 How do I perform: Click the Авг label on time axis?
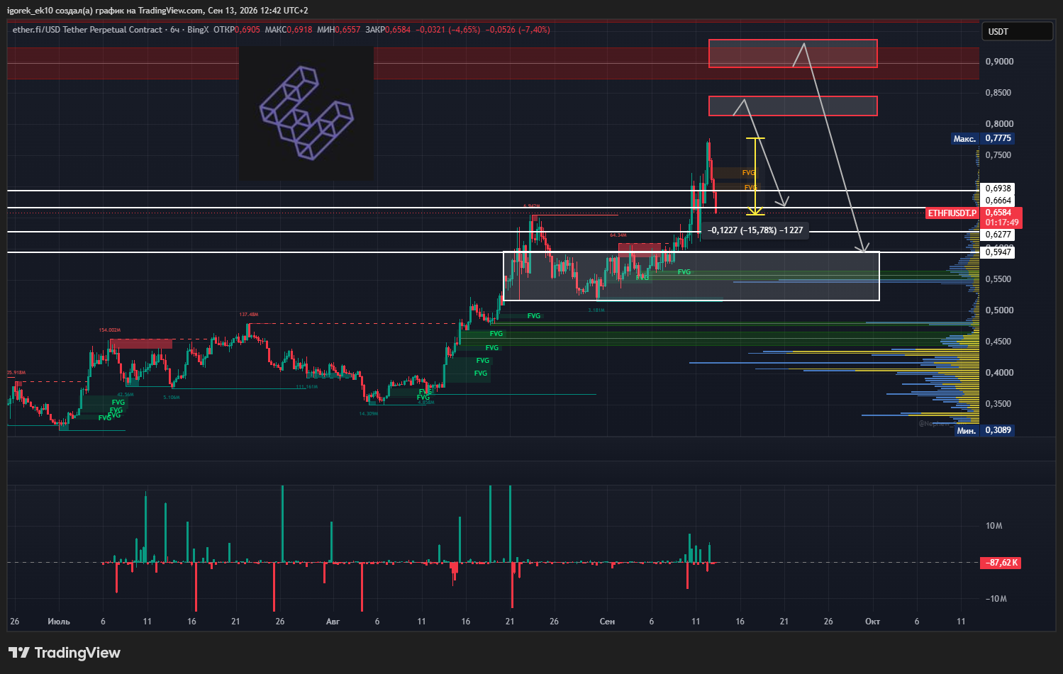(333, 622)
